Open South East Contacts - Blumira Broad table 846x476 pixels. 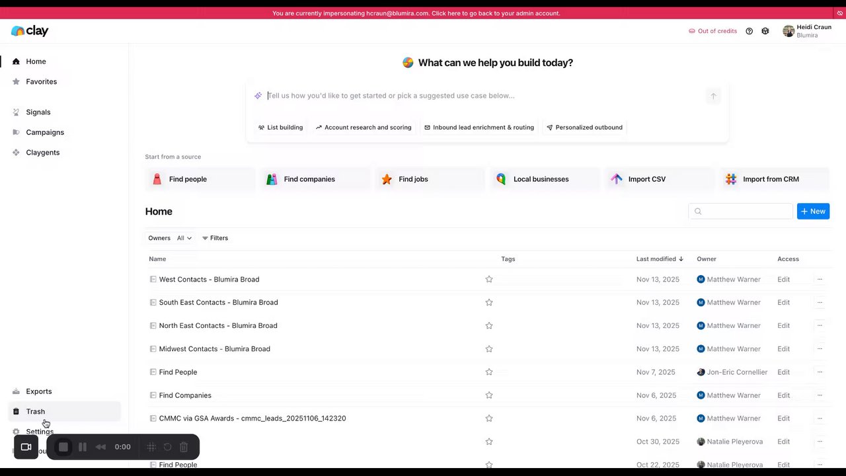218,303
